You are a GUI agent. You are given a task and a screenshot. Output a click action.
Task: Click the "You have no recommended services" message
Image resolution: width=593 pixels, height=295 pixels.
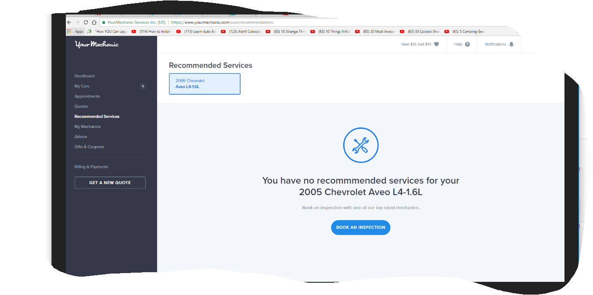[361, 186]
